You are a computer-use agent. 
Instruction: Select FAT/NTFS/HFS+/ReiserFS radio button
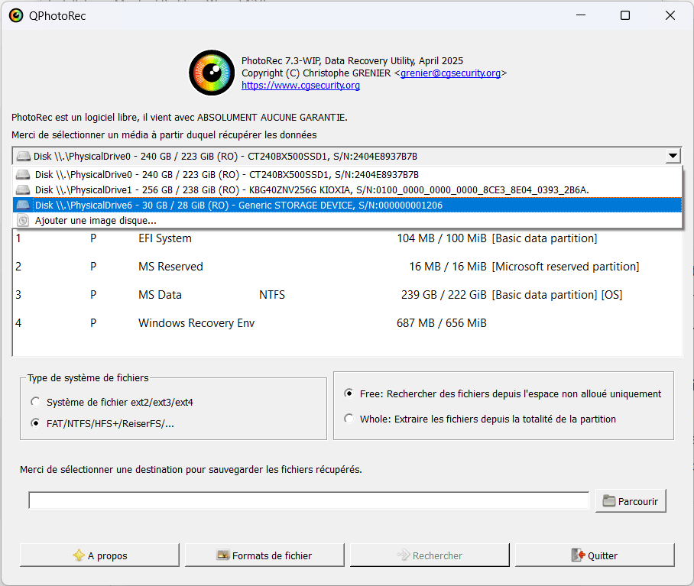click(35, 423)
